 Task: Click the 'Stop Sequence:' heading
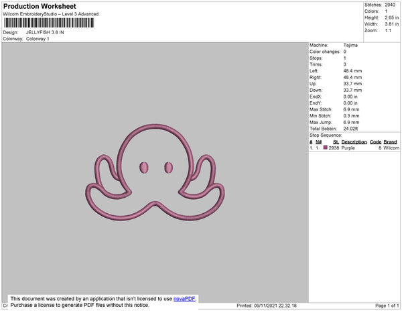(326, 135)
